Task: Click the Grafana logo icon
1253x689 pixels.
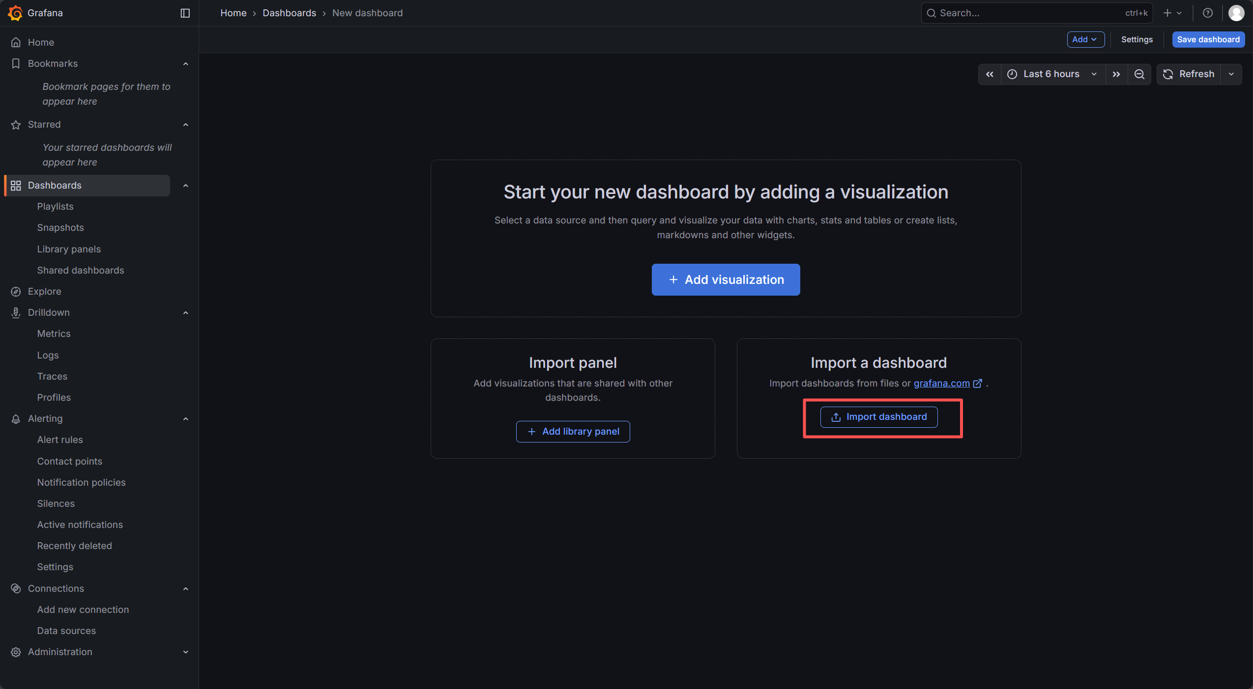Action: pos(15,13)
